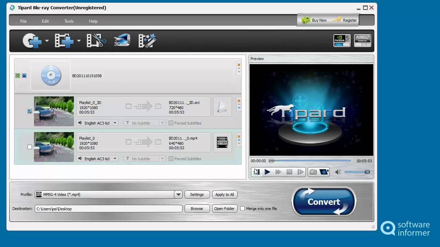The image size is (440, 247).
Task: Click the BD2011..._0.mp4 output name
Action: (183, 138)
